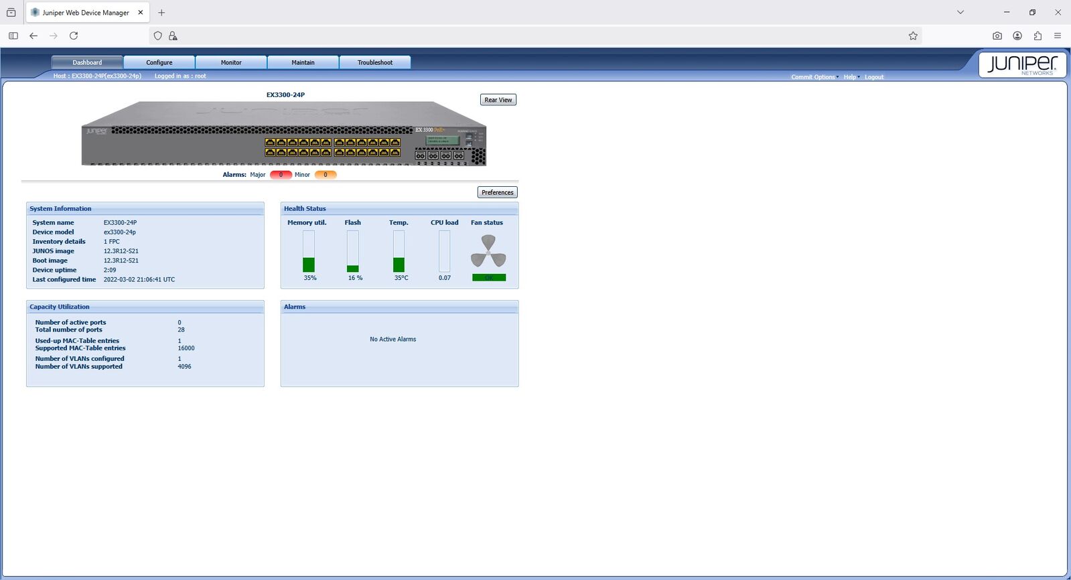Open the browser application hamburger menu

click(x=1058, y=36)
